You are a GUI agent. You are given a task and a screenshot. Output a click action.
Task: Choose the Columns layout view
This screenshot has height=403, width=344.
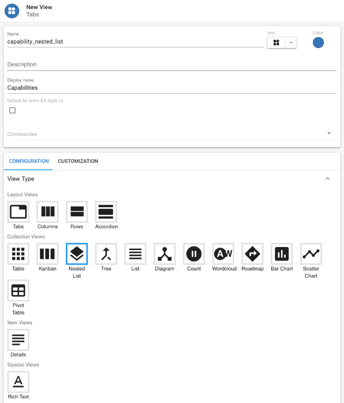point(47,212)
